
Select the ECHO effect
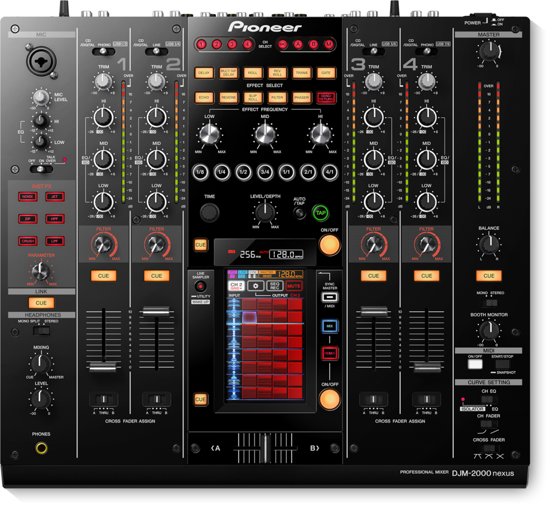(203, 98)
